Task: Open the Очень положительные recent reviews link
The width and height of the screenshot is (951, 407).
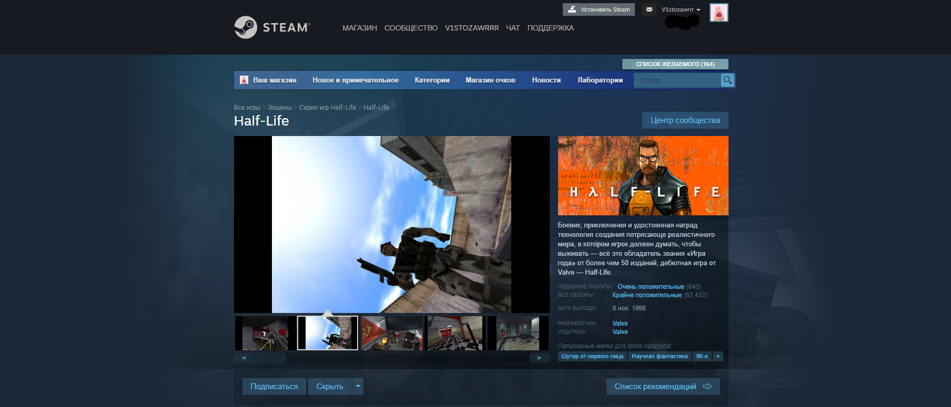Action: [651, 287]
